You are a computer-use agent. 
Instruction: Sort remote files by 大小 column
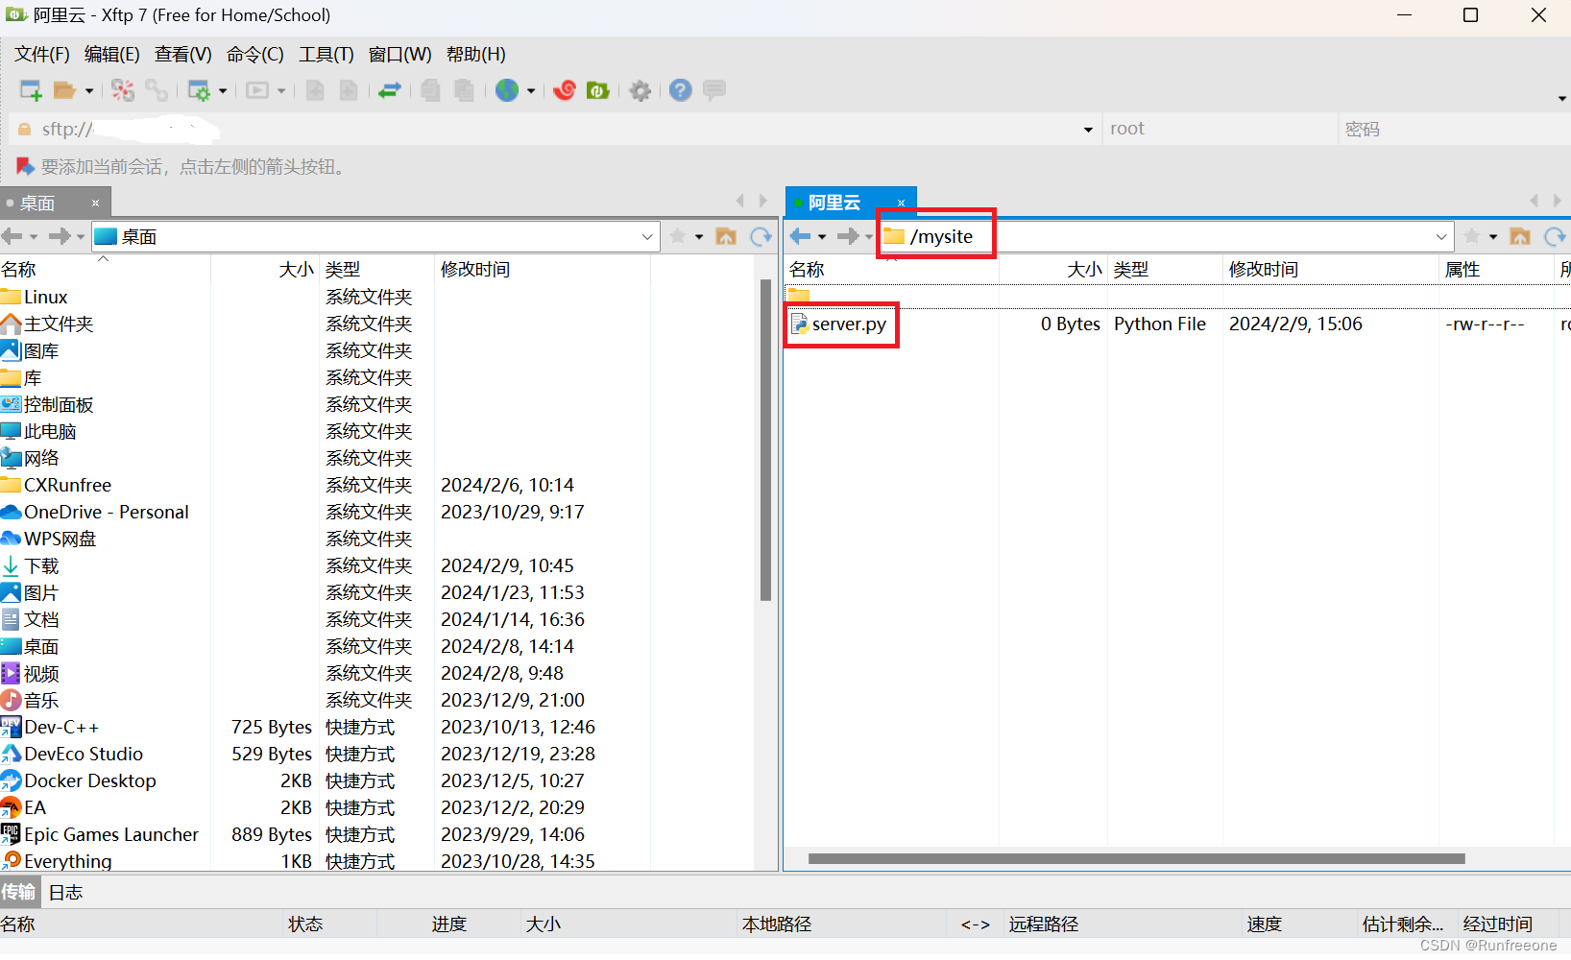1053,270
